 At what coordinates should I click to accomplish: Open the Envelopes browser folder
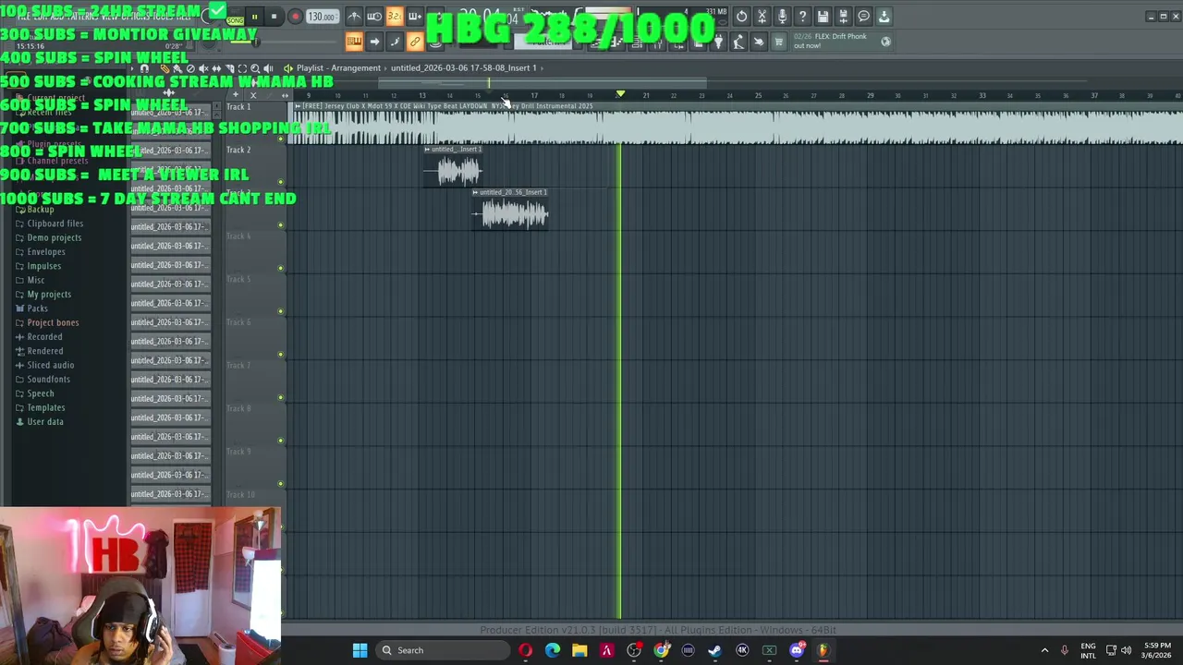tap(45, 252)
